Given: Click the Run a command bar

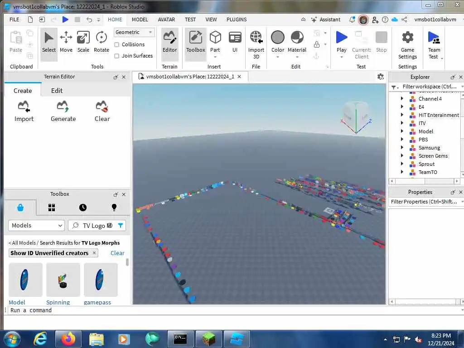Looking at the screenshot, I should (x=234, y=310).
